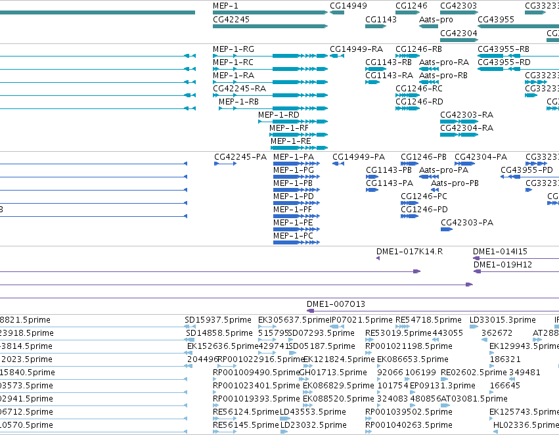Select protein MEP-1-PE
The height and width of the screenshot is (435, 559).
293,223
